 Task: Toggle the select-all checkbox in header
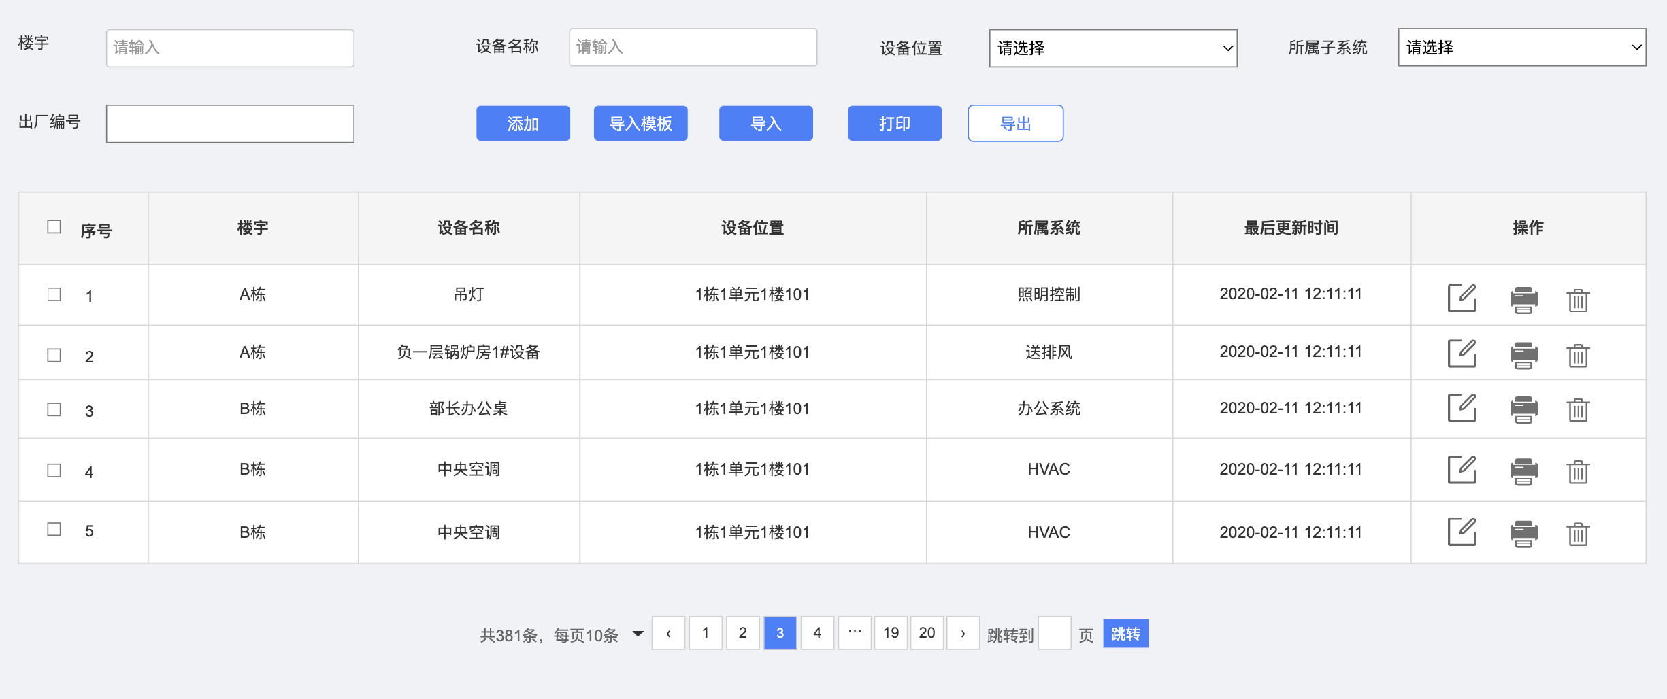click(x=54, y=226)
